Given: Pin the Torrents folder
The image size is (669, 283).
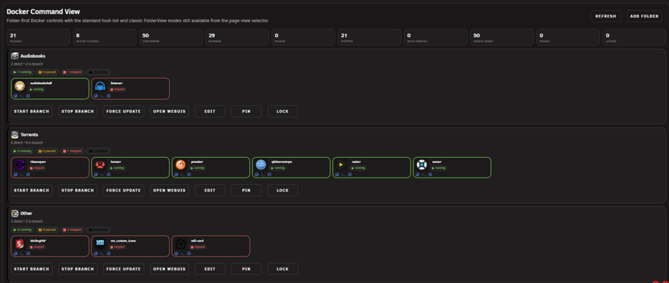Looking at the screenshot, I should pyautogui.click(x=246, y=190).
